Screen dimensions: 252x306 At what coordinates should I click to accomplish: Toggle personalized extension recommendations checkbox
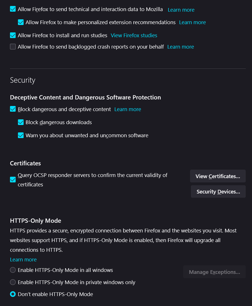(x=21, y=22)
